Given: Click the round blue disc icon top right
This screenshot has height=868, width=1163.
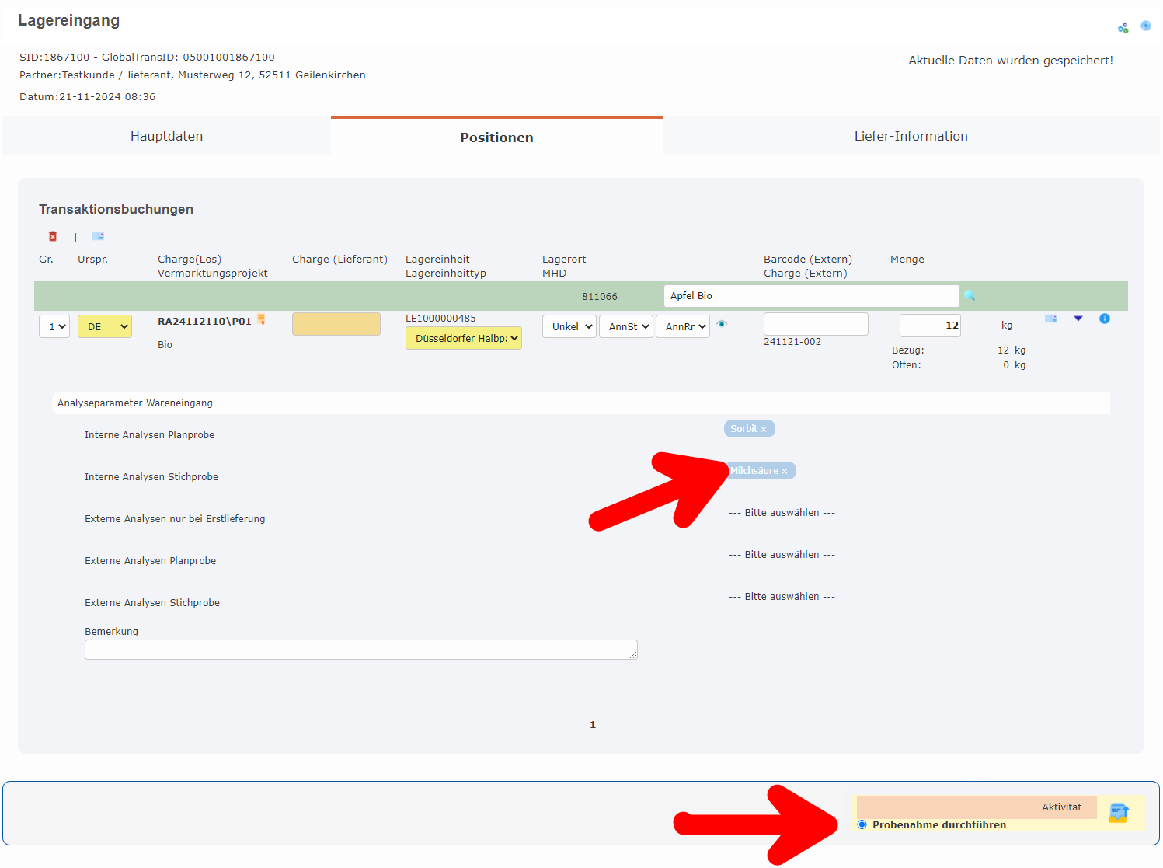Looking at the screenshot, I should 1146,26.
